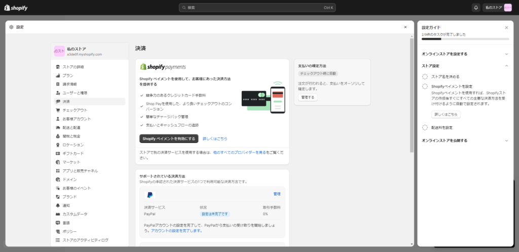
Task: Click アカウントの設定を完了します link
Action: pyautogui.click(x=177, y=231)
